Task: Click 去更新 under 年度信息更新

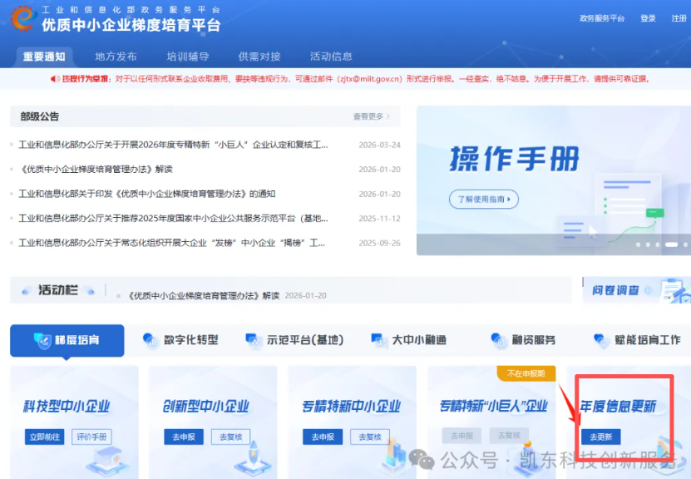Action: [600, 437]
